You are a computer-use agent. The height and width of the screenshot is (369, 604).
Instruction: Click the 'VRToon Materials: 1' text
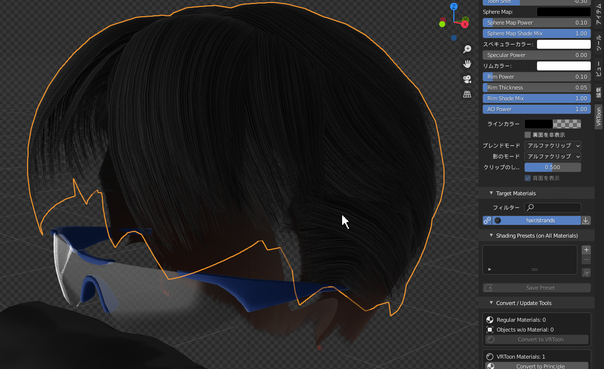coord(521,357)
